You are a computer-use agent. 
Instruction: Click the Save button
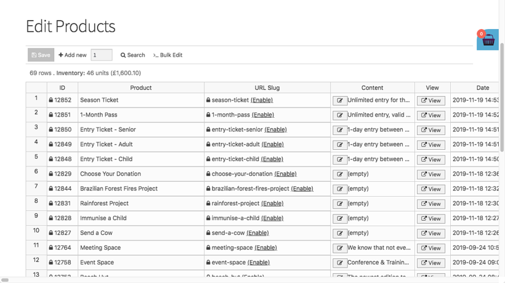click(41, 55)
